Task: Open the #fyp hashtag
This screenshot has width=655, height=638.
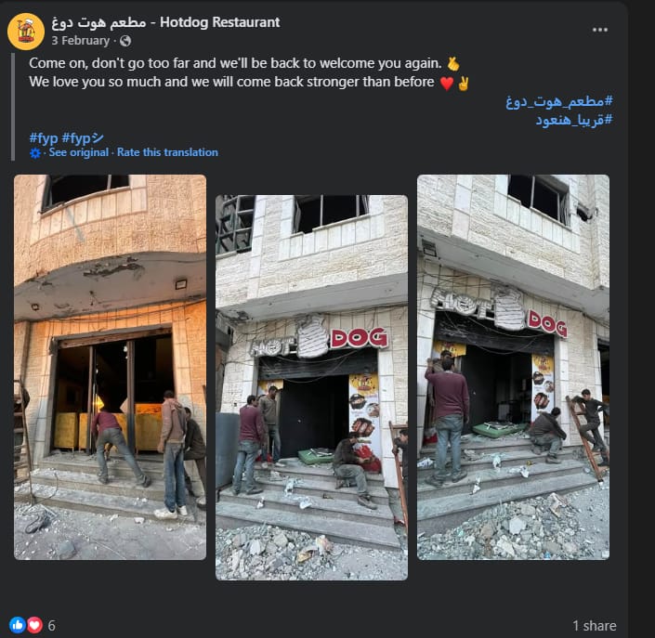Action: click(x=44, y=137)
